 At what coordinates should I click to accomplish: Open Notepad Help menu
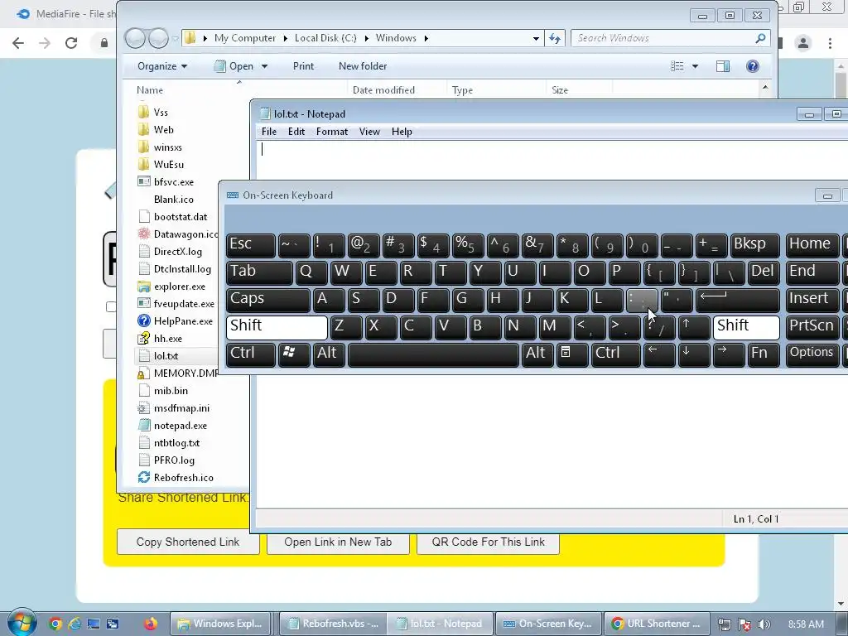click(402, 132)
